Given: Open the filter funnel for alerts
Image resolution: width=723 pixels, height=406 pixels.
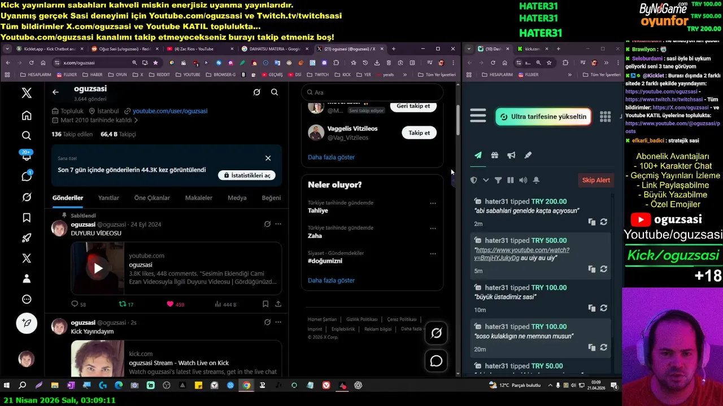Looking at the screenshot, I should tap(498, 180).
